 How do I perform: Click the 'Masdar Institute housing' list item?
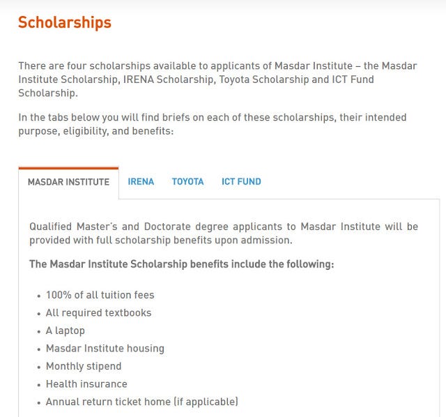[105, 349]
